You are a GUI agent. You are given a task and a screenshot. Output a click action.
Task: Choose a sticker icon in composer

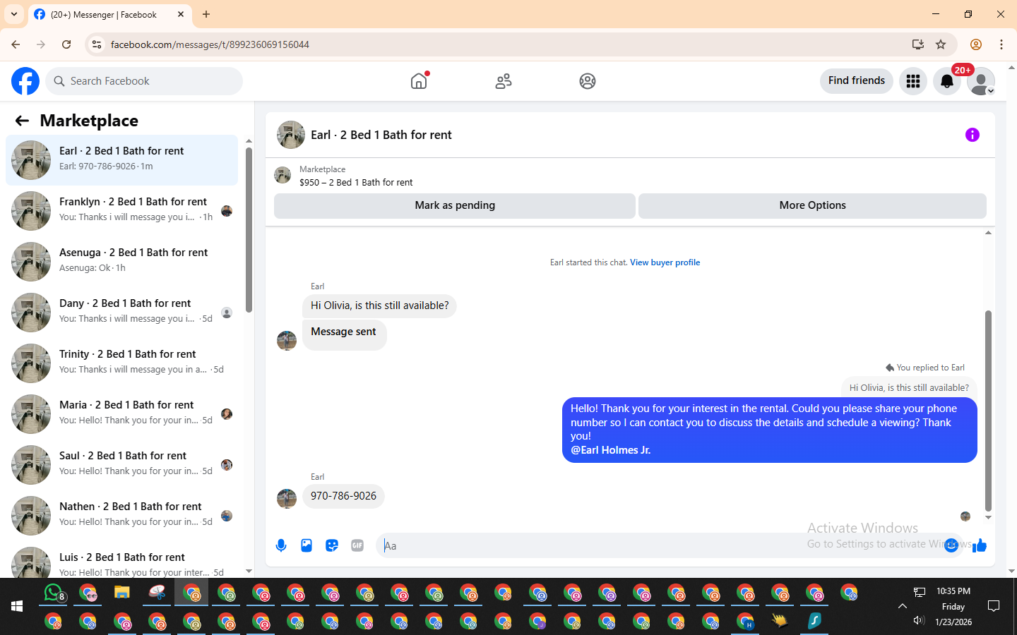[x=332, y=545]
